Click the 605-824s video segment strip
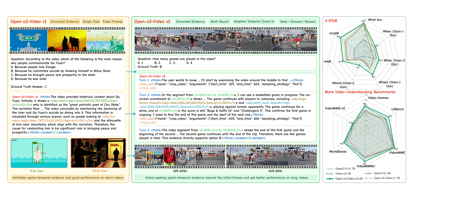This screenshot has width=470, height=200. 272,157
